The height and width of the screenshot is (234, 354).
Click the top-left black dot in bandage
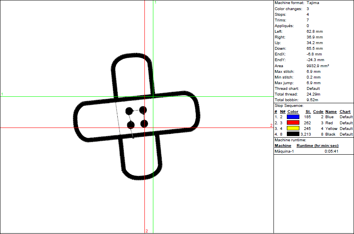(x=129, y=111)
